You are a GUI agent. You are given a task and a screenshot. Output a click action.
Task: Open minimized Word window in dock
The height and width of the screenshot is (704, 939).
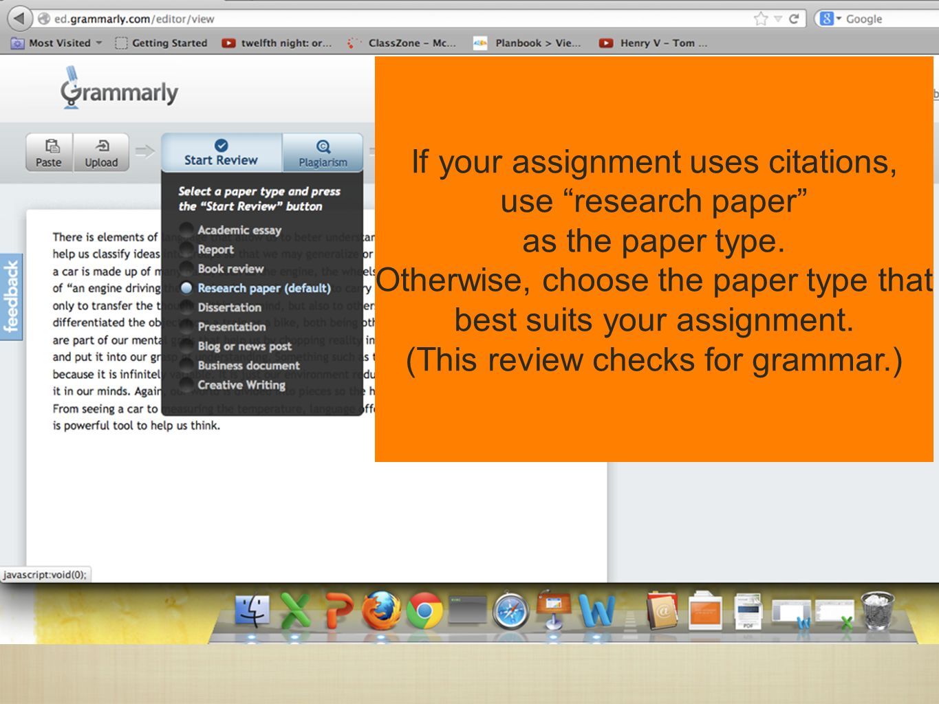(791, 613)
